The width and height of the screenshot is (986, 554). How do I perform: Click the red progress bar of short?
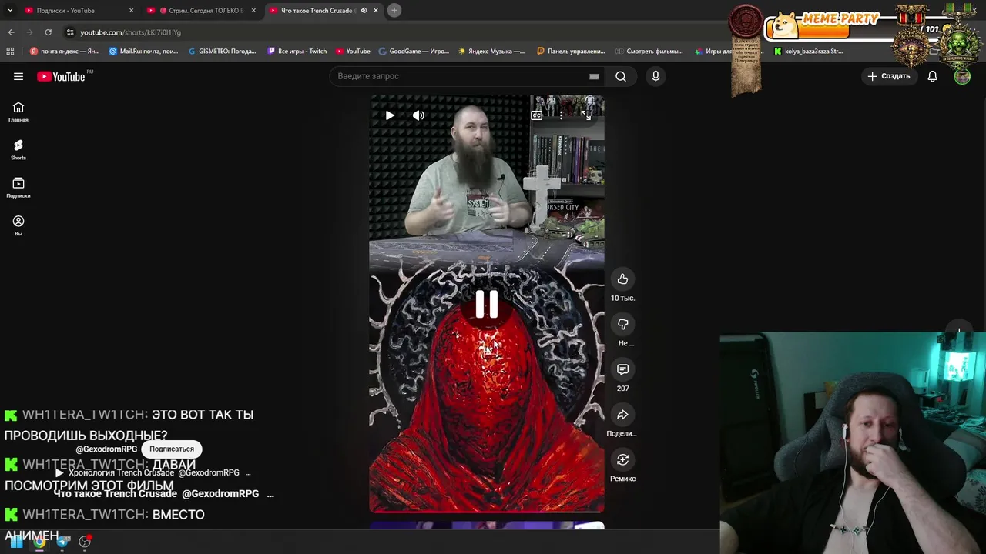(x=486, y=511)
